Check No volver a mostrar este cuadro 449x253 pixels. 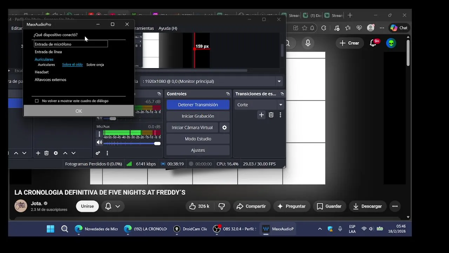click(37, 101)
